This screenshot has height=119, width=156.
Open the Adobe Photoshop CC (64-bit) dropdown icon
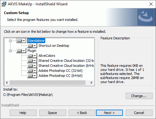tap(32, 76)
